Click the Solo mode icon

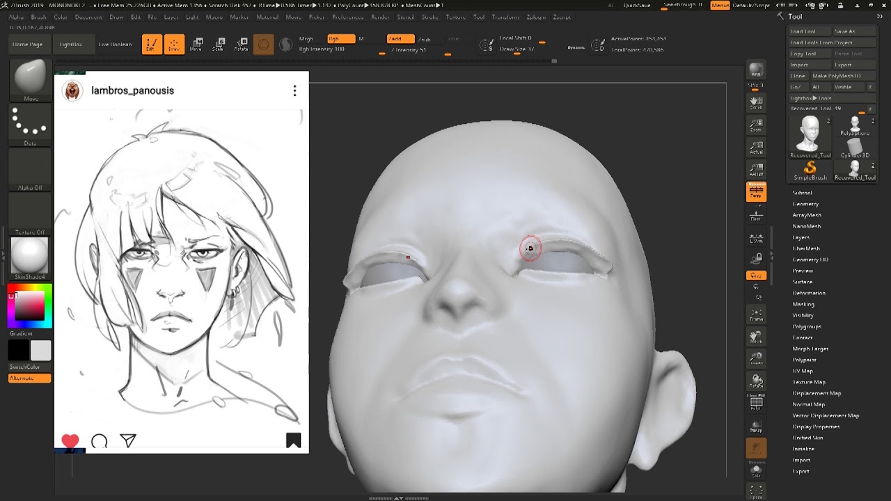(x=756, y=472)
